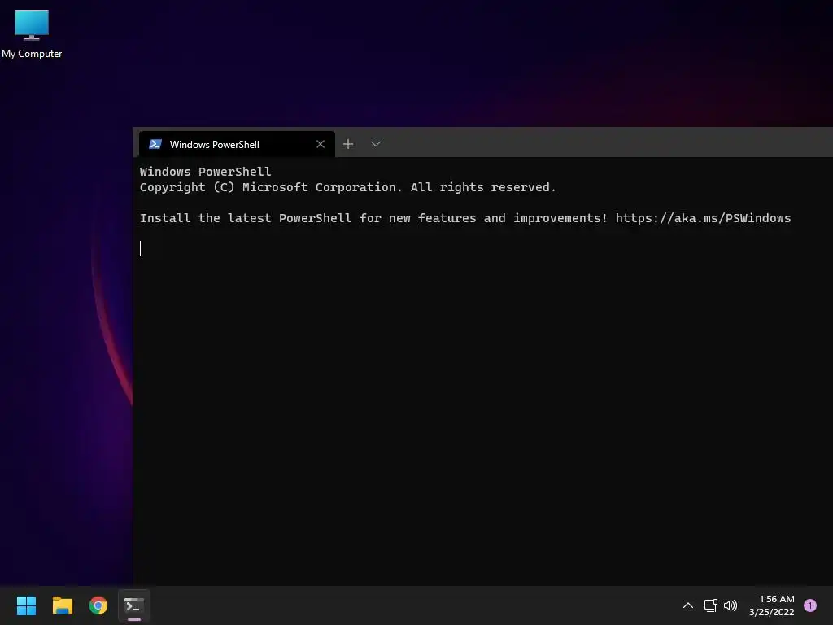This screenshot has height=625, width=833.
Task: Open the volume speaker tray icon
Action: click(731, 605)
